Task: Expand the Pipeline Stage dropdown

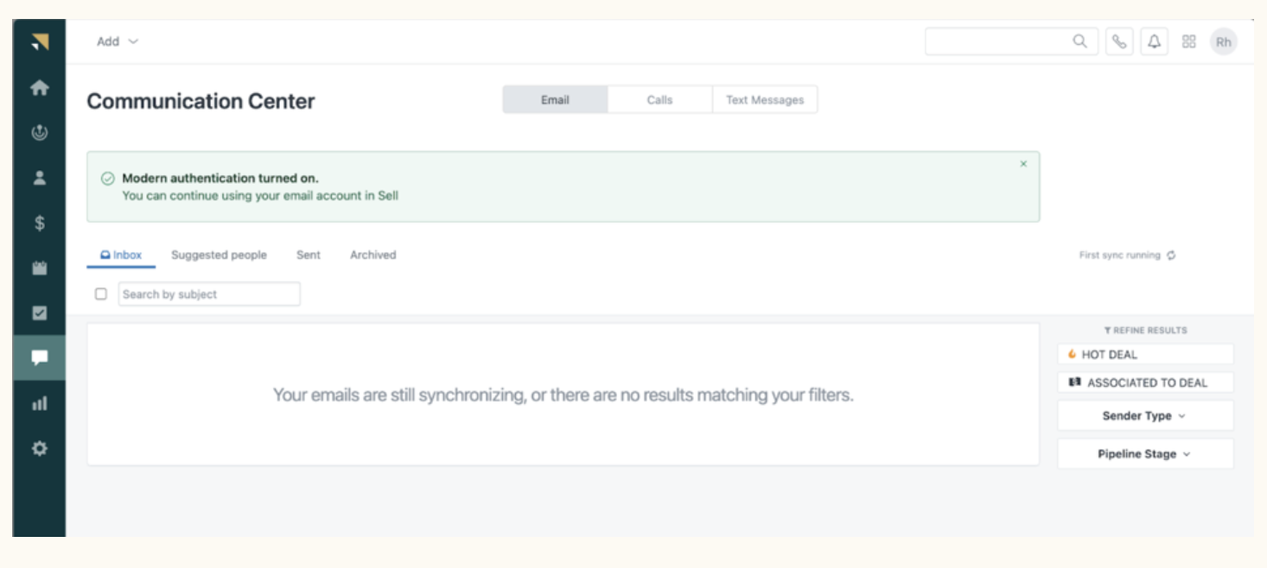Action: coord(1145,454)
